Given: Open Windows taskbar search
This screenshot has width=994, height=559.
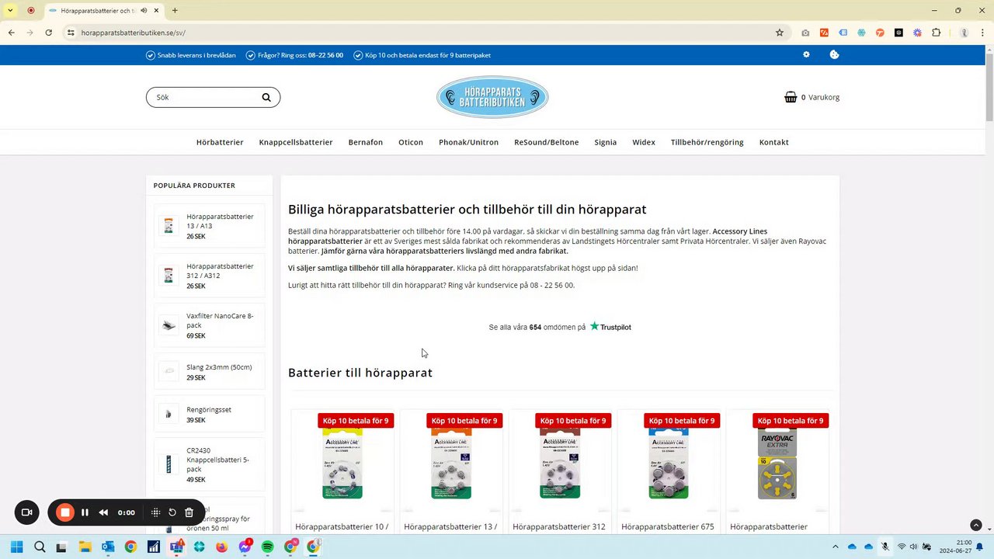Looking at the screenshot, I should tap(40, 547).
